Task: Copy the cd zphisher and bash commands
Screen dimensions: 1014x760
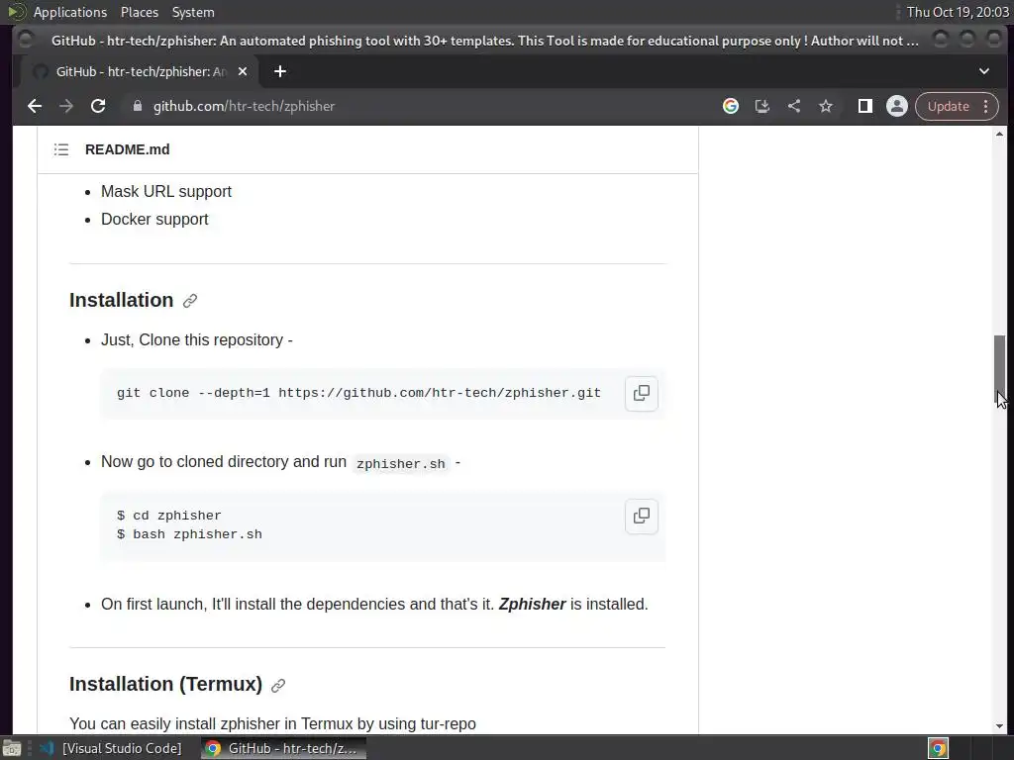Action: click(x=642, y=516)
